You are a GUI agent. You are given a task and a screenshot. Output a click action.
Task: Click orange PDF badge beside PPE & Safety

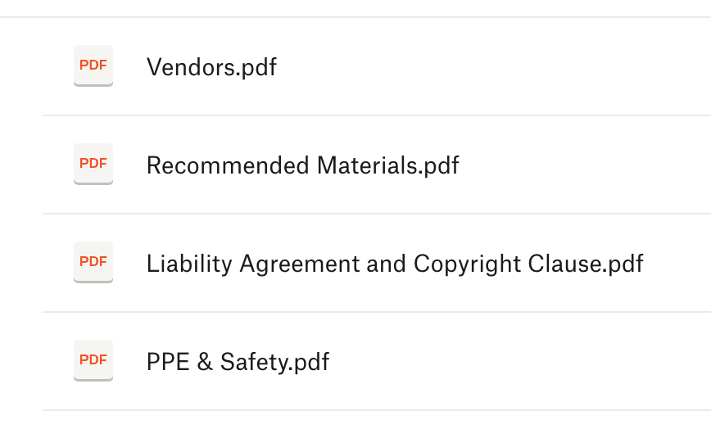coord(93,360)
